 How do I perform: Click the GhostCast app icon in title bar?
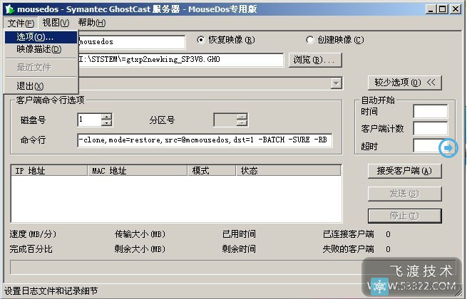tap(8, 9)
